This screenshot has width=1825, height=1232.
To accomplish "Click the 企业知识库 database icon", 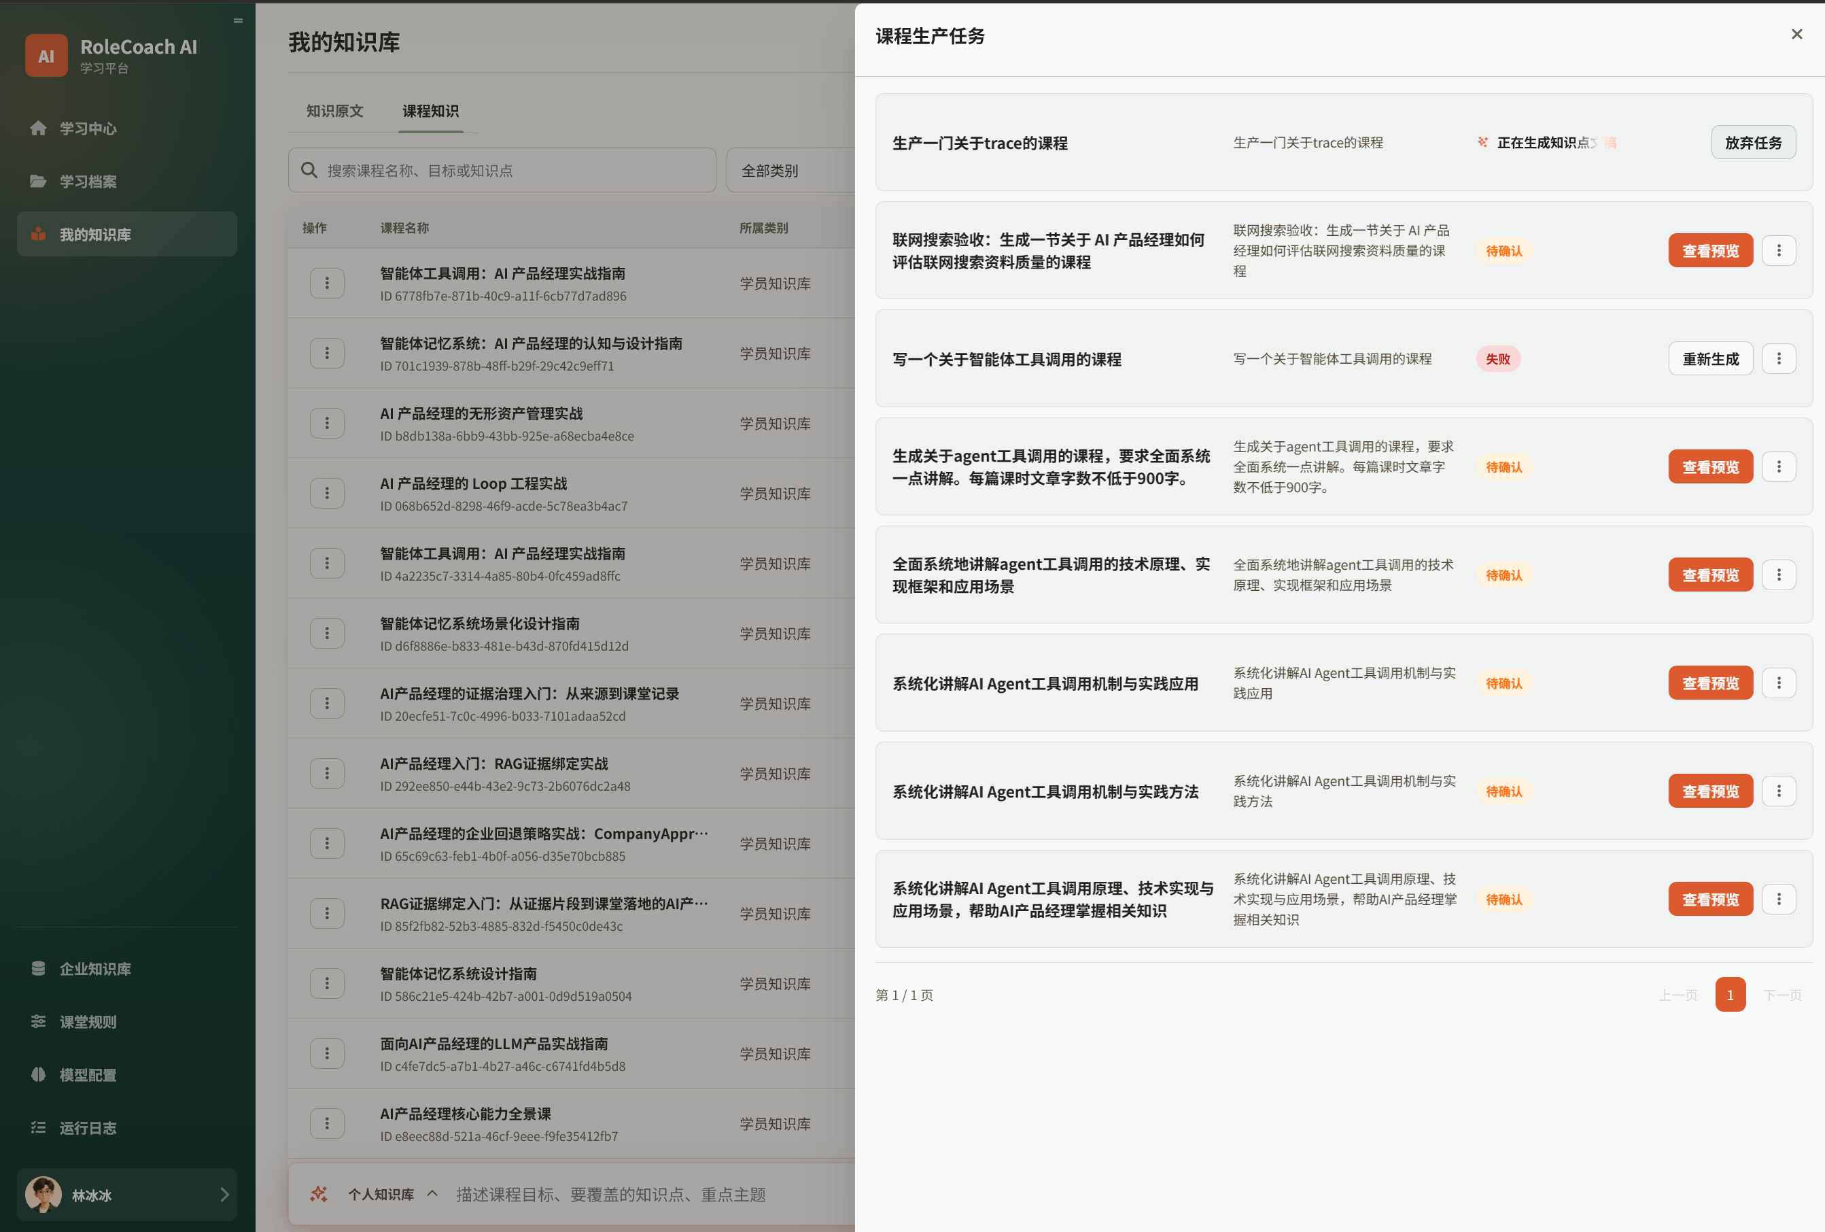I will (37, 969).
